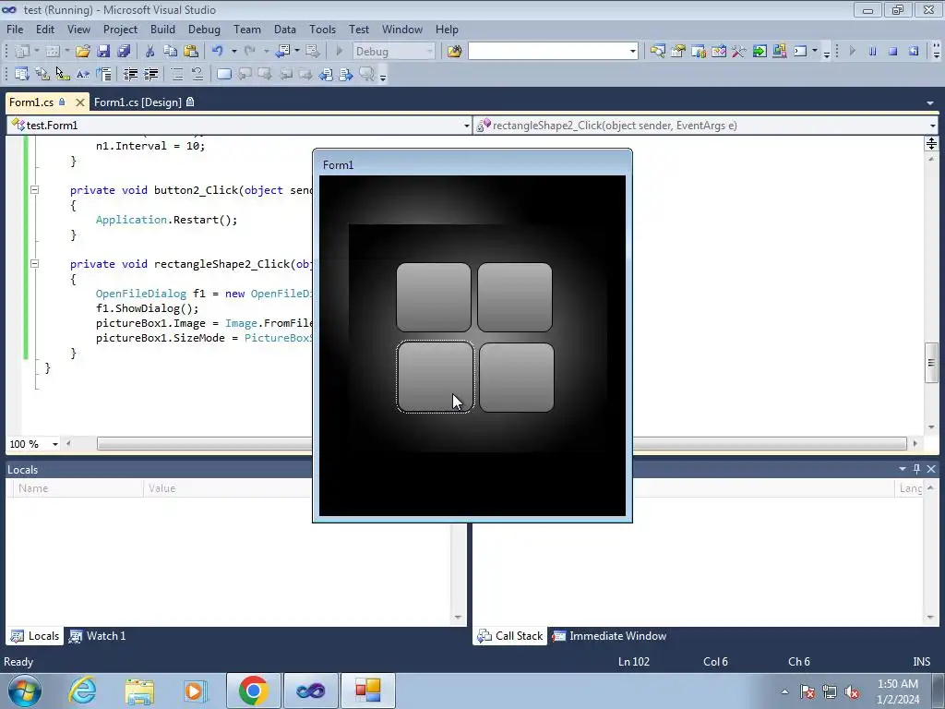Close the Locals panel row with X
The width and height of the screenshot is (945, 709).
coord(931,468)
